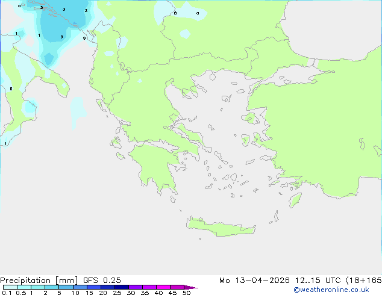Viewport: 382px width, 295px height.
Task: Click the island of Crete on map
Action: pyautogui.click(x=221, y=227)
